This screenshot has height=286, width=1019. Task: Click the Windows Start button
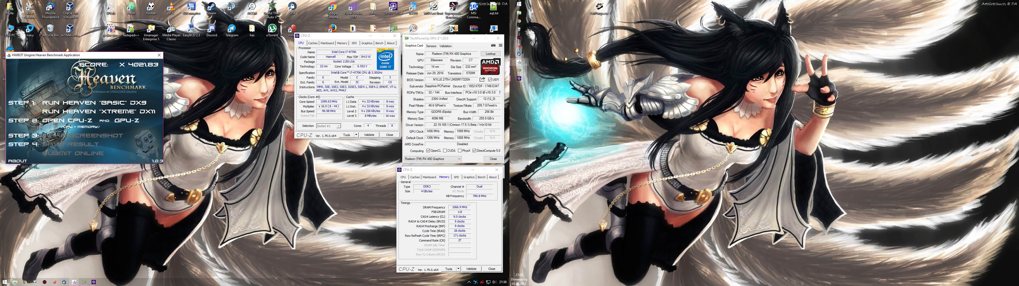[x=5, y=282]
